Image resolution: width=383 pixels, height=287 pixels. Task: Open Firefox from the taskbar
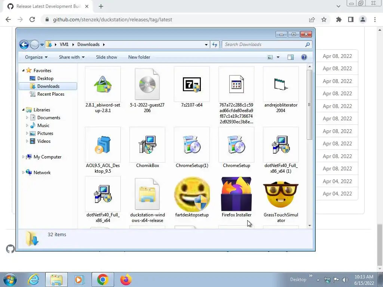pos(126,280)
